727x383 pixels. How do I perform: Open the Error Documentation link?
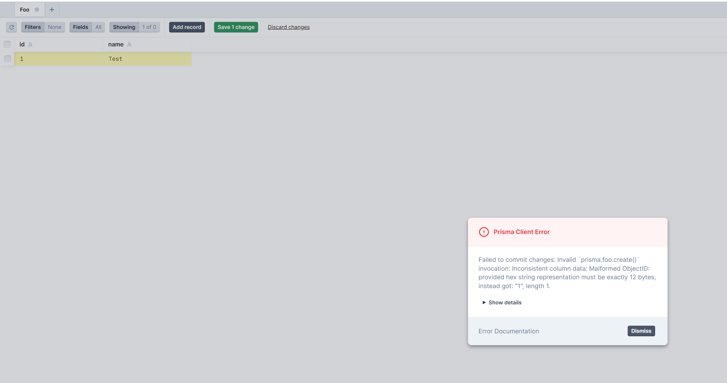tap(509, 331)
